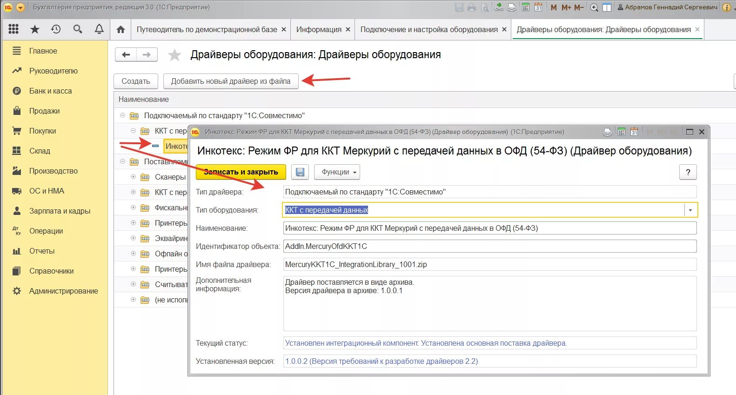Expand the Считыватели group
The width and height of the screenshot is (736, 395).
(134, 284)
